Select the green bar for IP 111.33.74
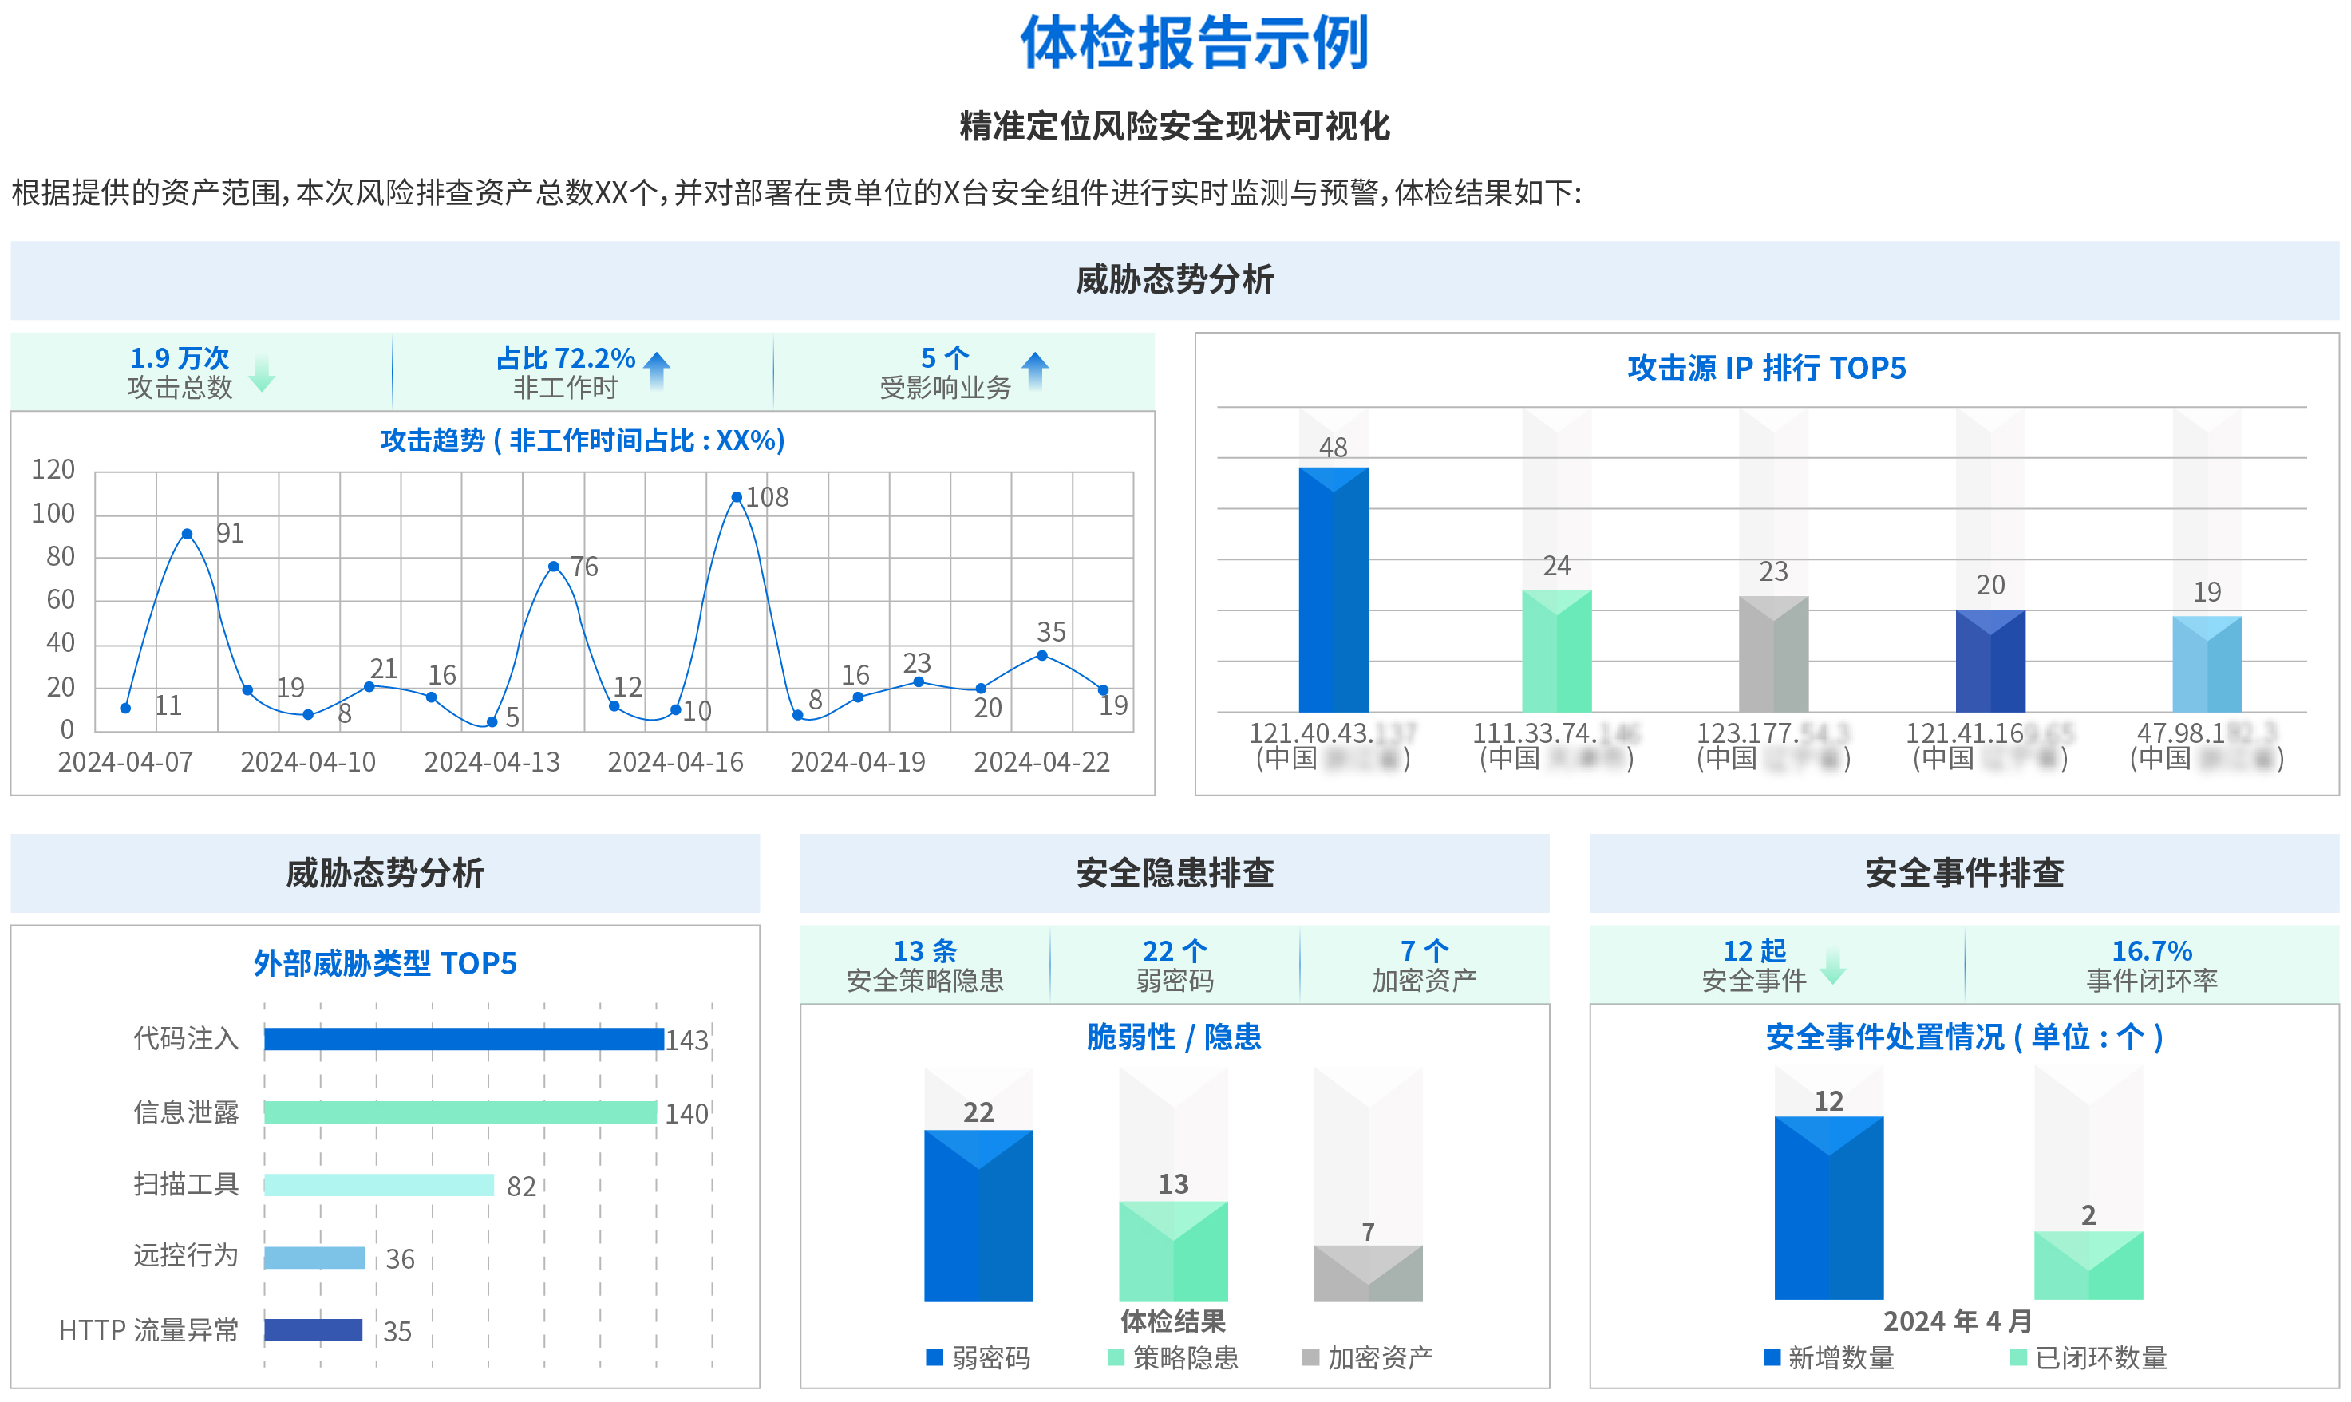 [x=1557, y=651]
